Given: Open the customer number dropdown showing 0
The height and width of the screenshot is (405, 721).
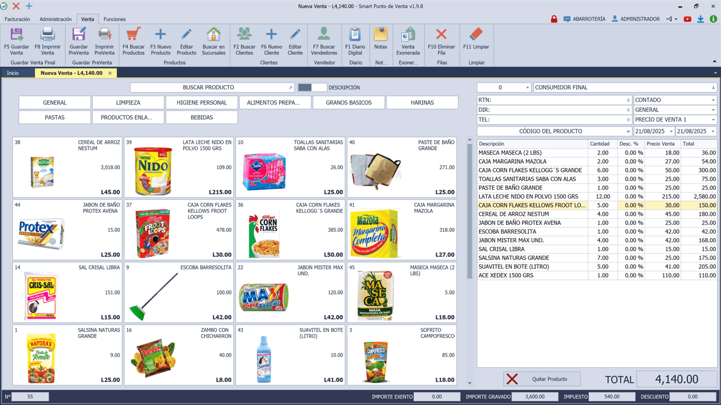Looking at the screenshot, I should coord(527,87).
